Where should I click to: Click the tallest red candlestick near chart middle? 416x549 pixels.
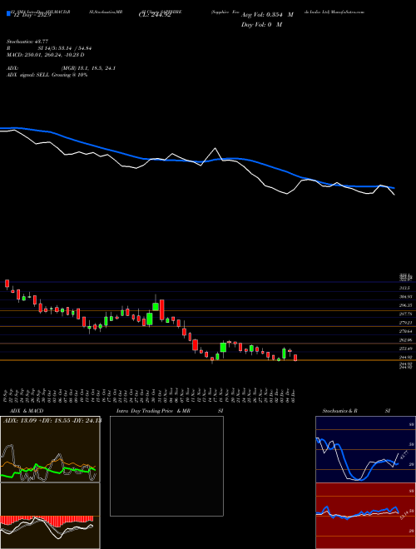tap(161, 310)
